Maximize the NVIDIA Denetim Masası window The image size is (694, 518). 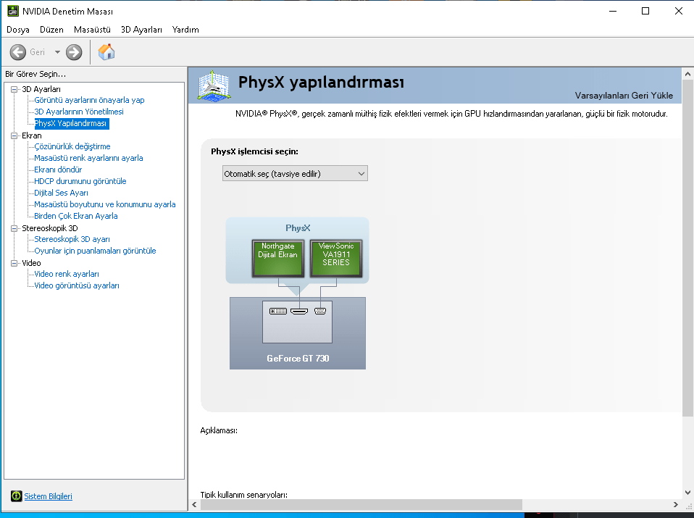click(645, 11)
